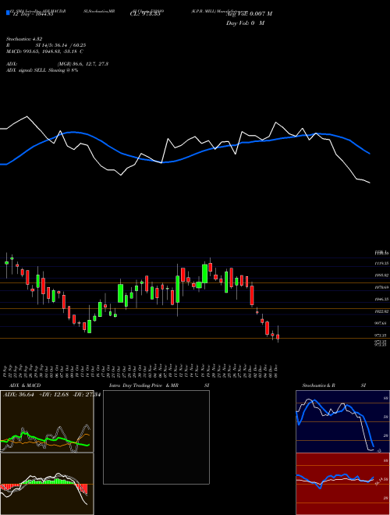Click the 997.68 price axis label

381,324
